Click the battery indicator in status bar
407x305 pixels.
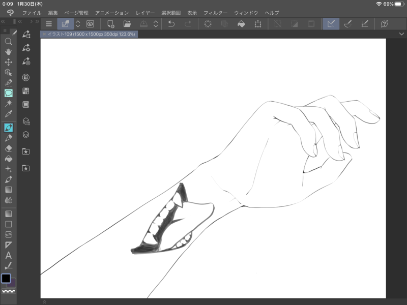pos(400,4)
